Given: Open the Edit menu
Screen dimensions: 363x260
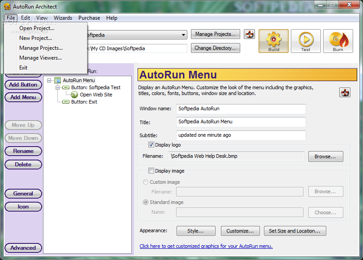Looking at the screenshot, I should click(26, 18).
